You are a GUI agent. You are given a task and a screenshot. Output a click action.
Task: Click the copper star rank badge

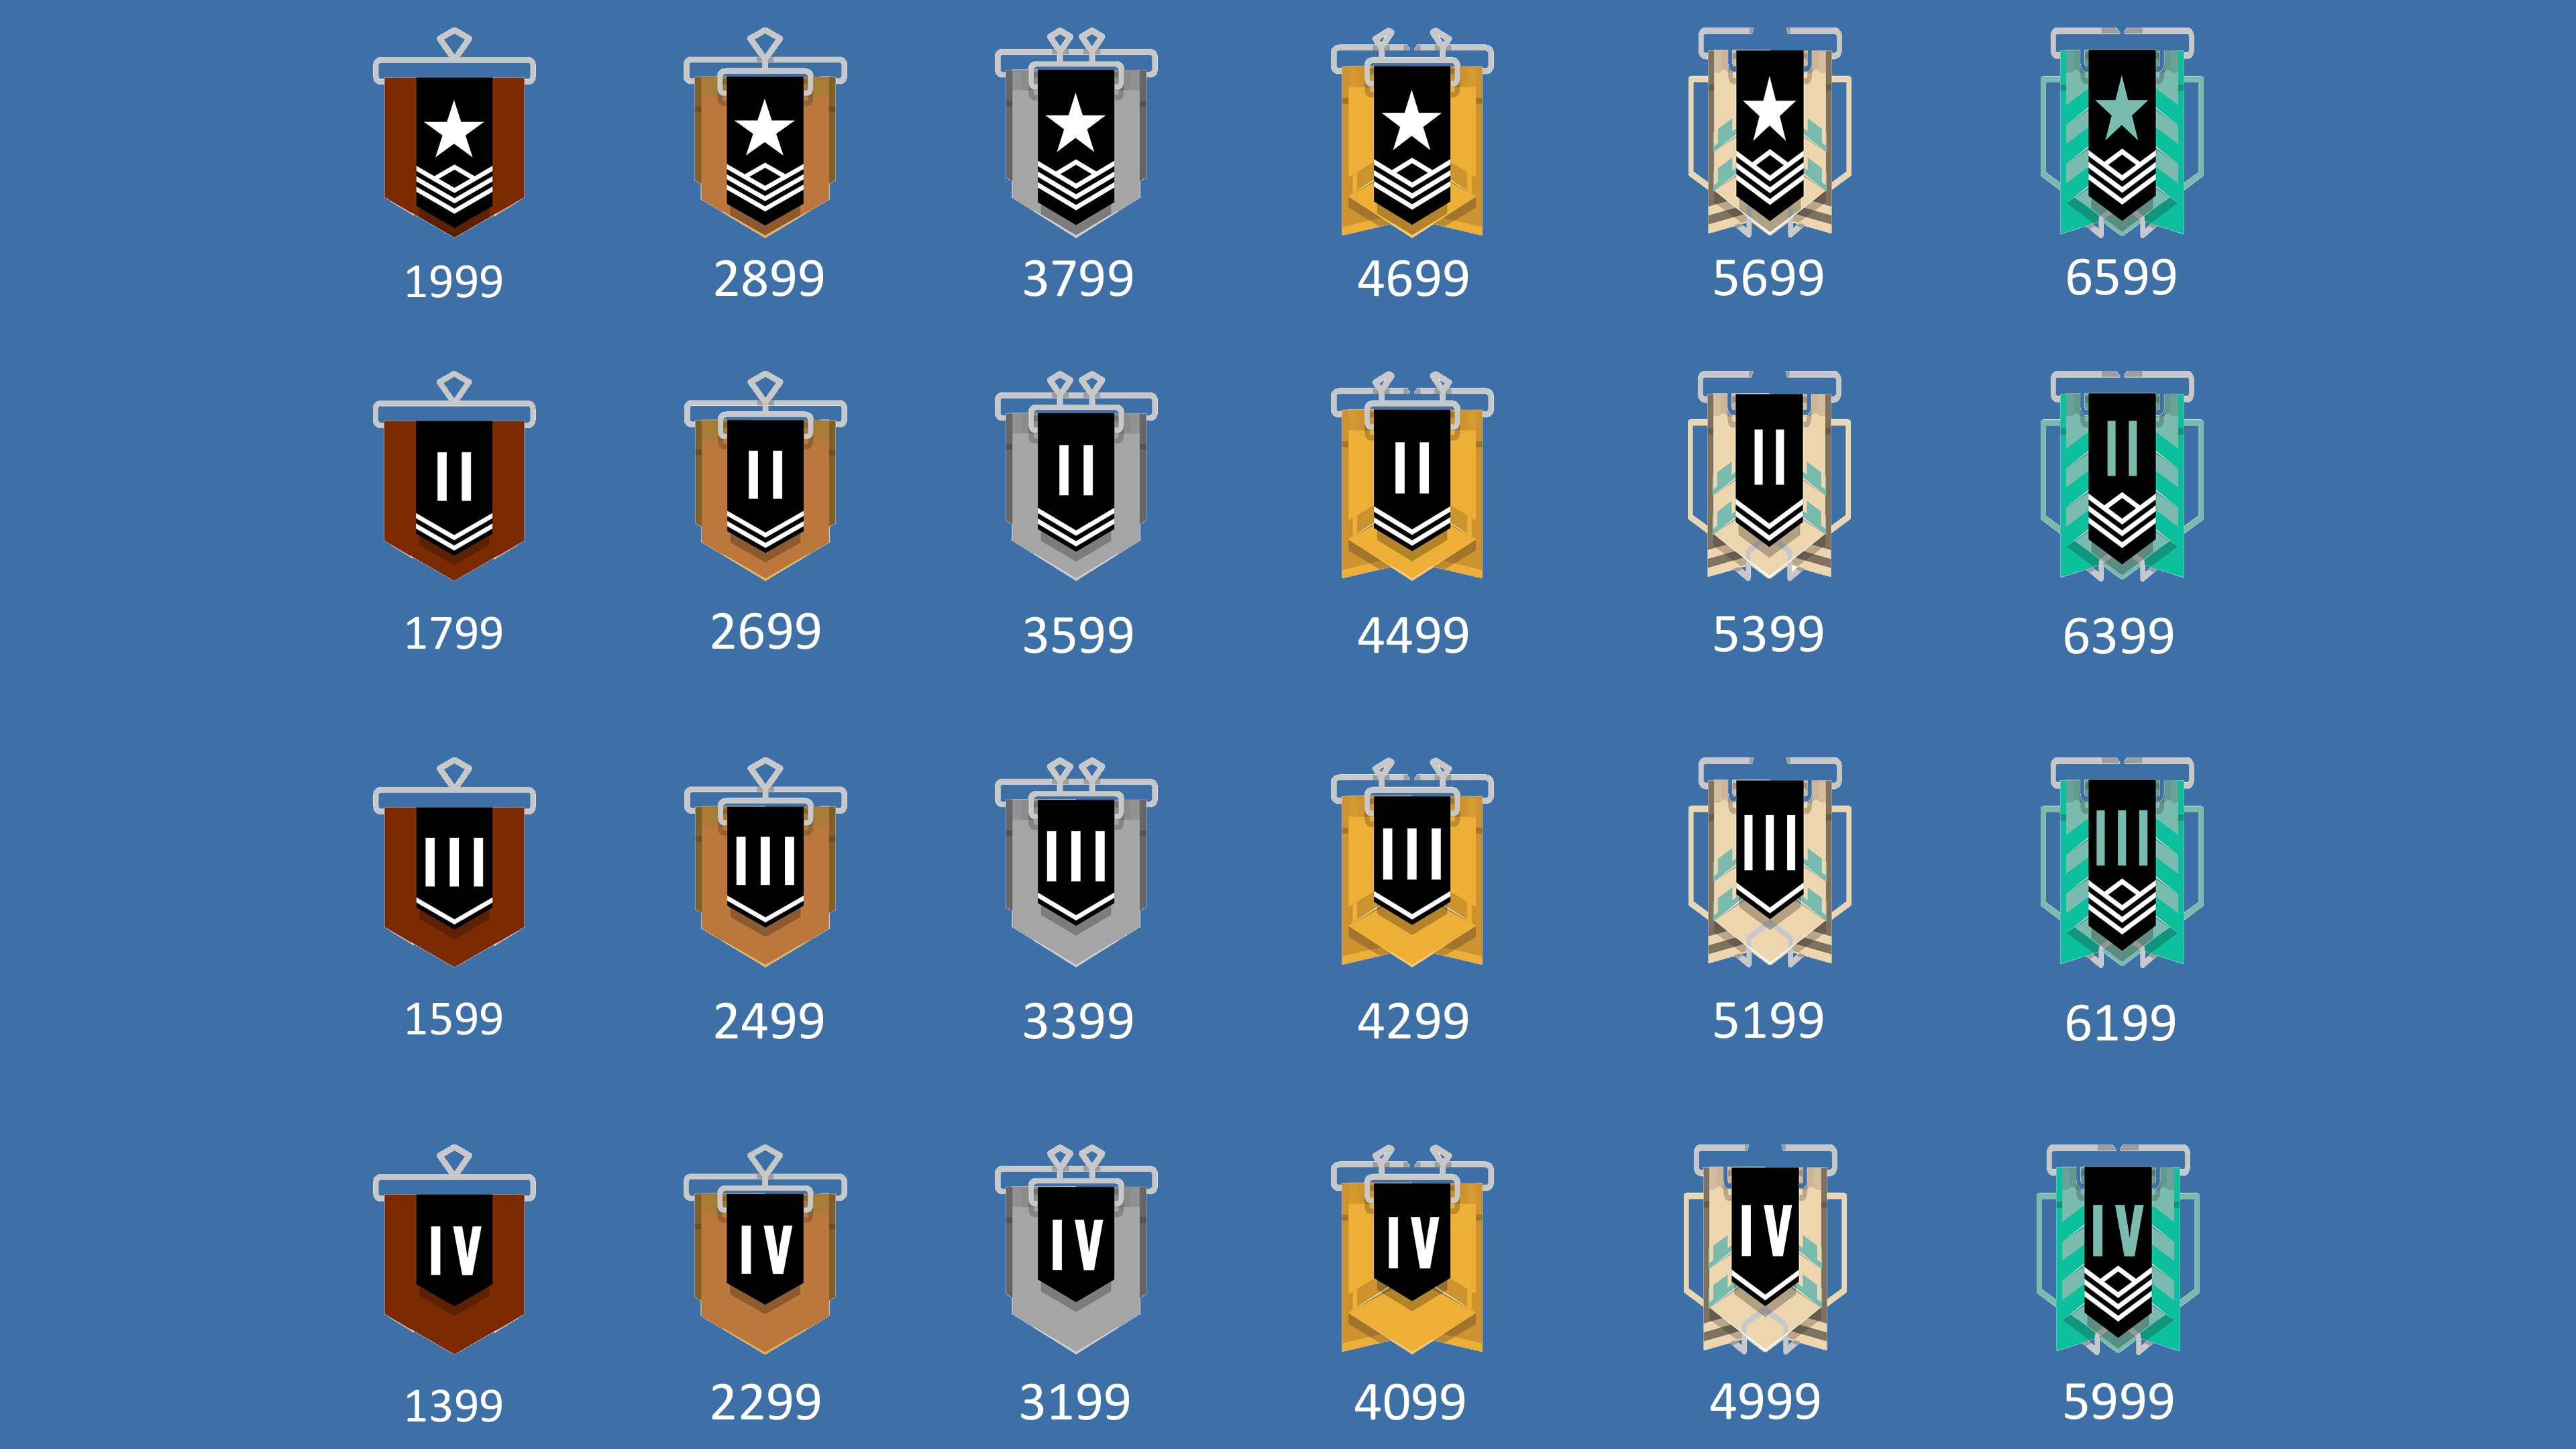tap(454, 133)
